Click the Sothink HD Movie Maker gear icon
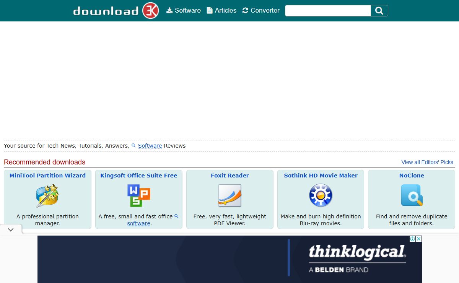 321,195
